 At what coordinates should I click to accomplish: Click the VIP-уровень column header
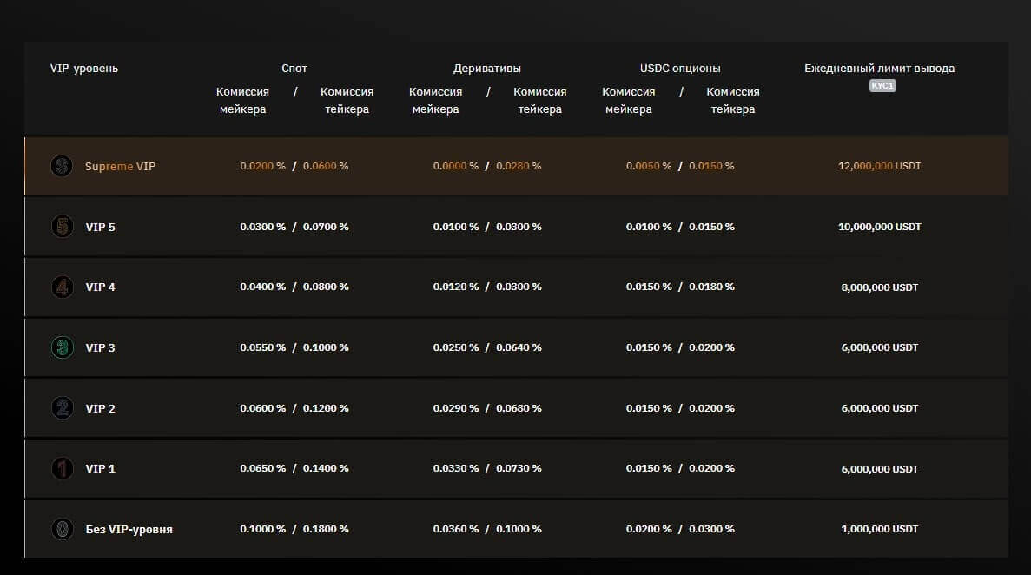[84, 69]
